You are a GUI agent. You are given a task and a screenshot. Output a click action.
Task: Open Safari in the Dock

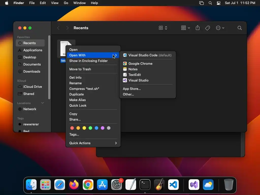[x=60, y=185]
